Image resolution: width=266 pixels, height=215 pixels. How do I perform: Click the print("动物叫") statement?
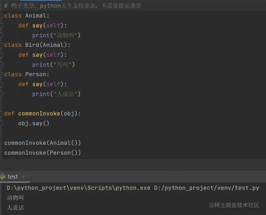click(x=56, y=35)
